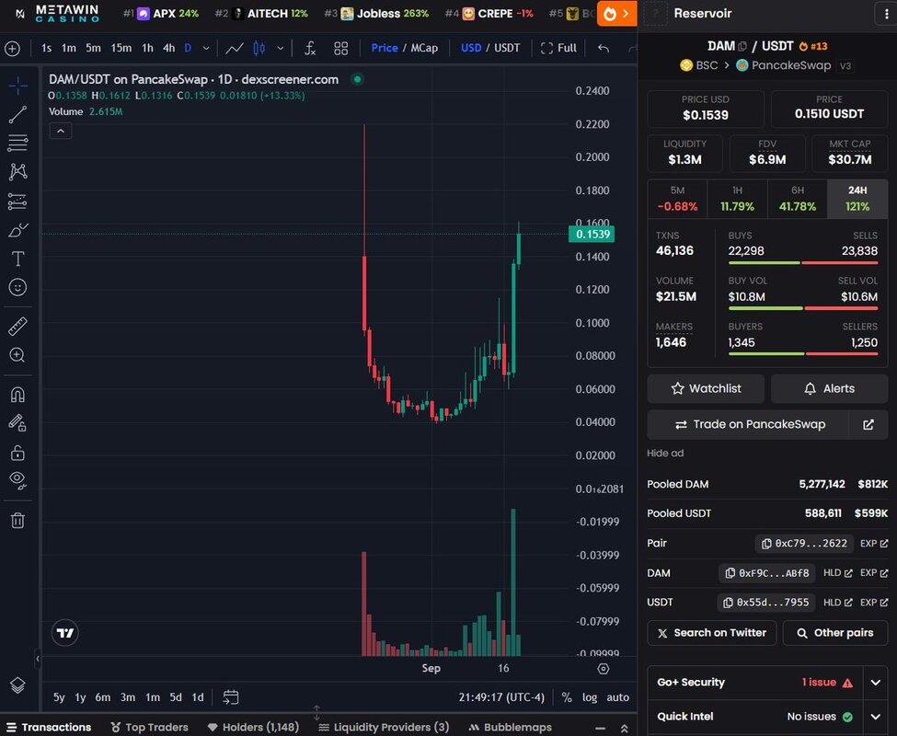The image size is (897, 736).
Task: Toggle stay in drawing mode
Action: click(x=17, y=423)
